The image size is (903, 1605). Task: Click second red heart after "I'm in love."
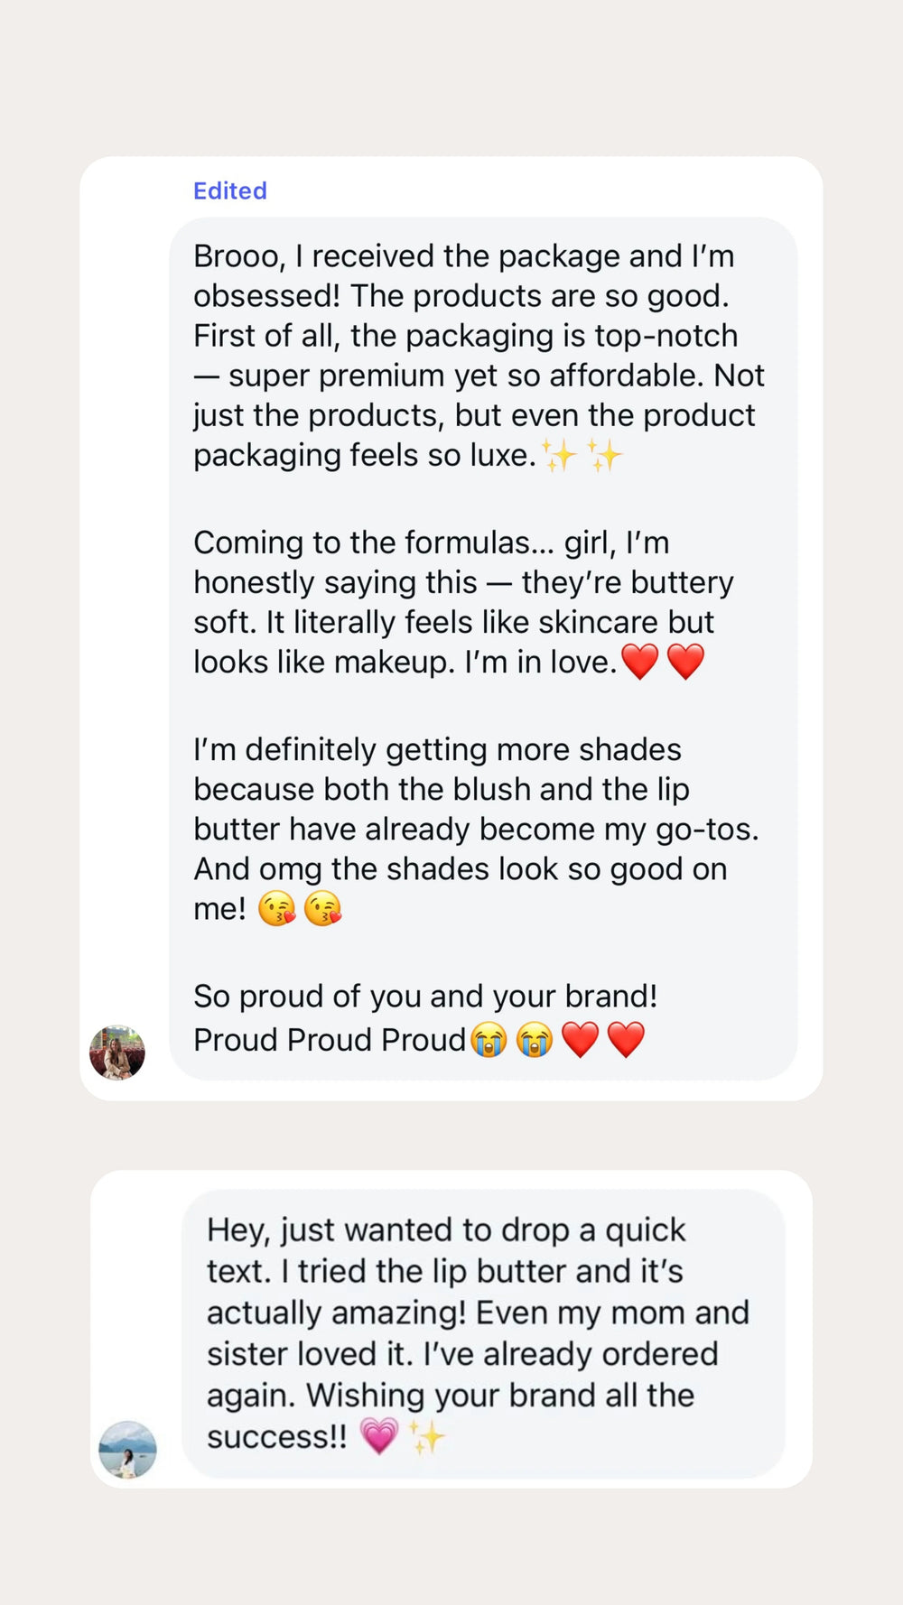[x=685, y=662]
